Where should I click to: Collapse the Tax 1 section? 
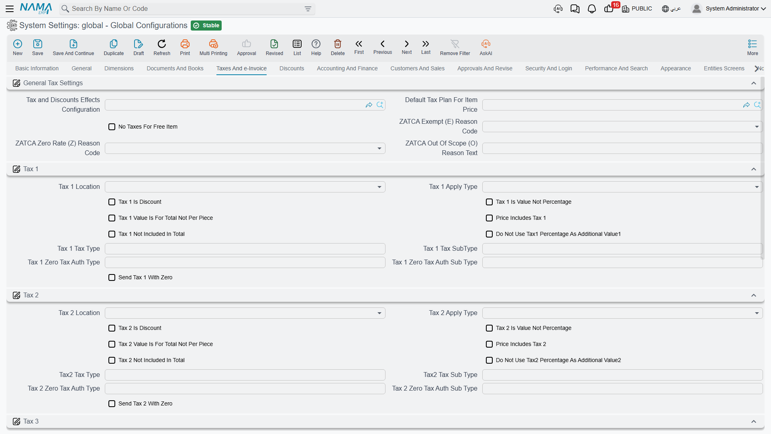(x=754, y=169)
